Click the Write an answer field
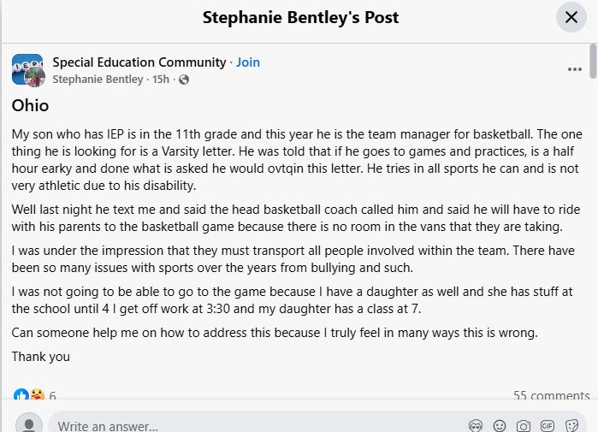 [257, 425]
